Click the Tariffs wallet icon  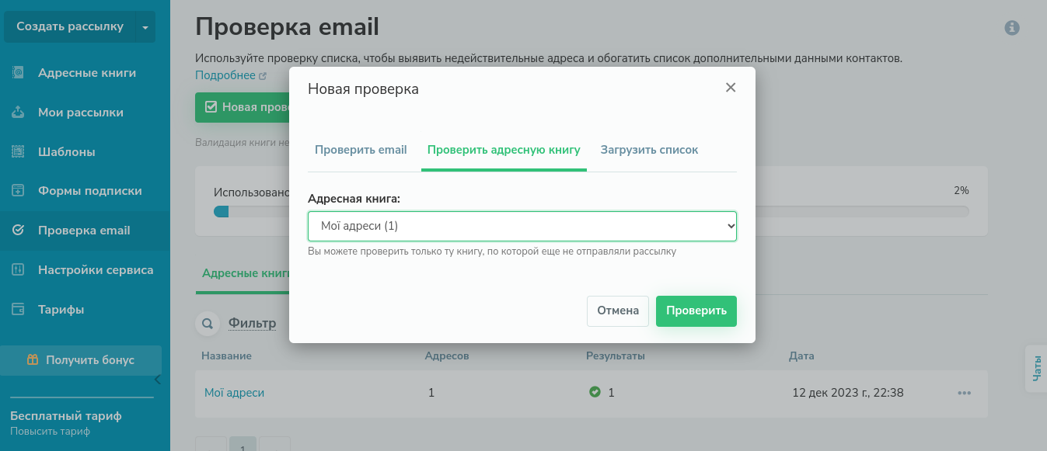click(19, 310)
